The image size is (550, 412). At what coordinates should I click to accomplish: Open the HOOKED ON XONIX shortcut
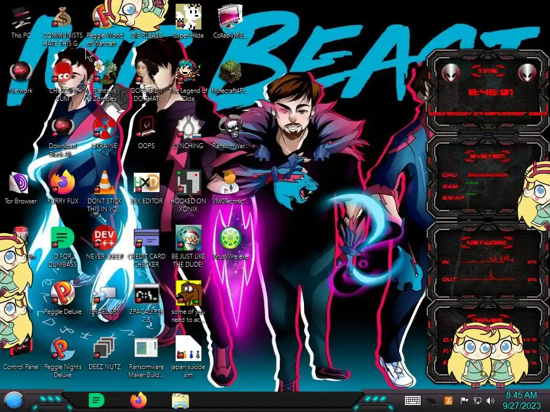click(188, 192)
